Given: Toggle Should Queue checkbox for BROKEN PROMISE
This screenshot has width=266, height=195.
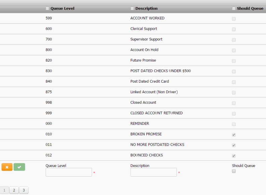Looking at the screenshot, I should coord(234,135).
